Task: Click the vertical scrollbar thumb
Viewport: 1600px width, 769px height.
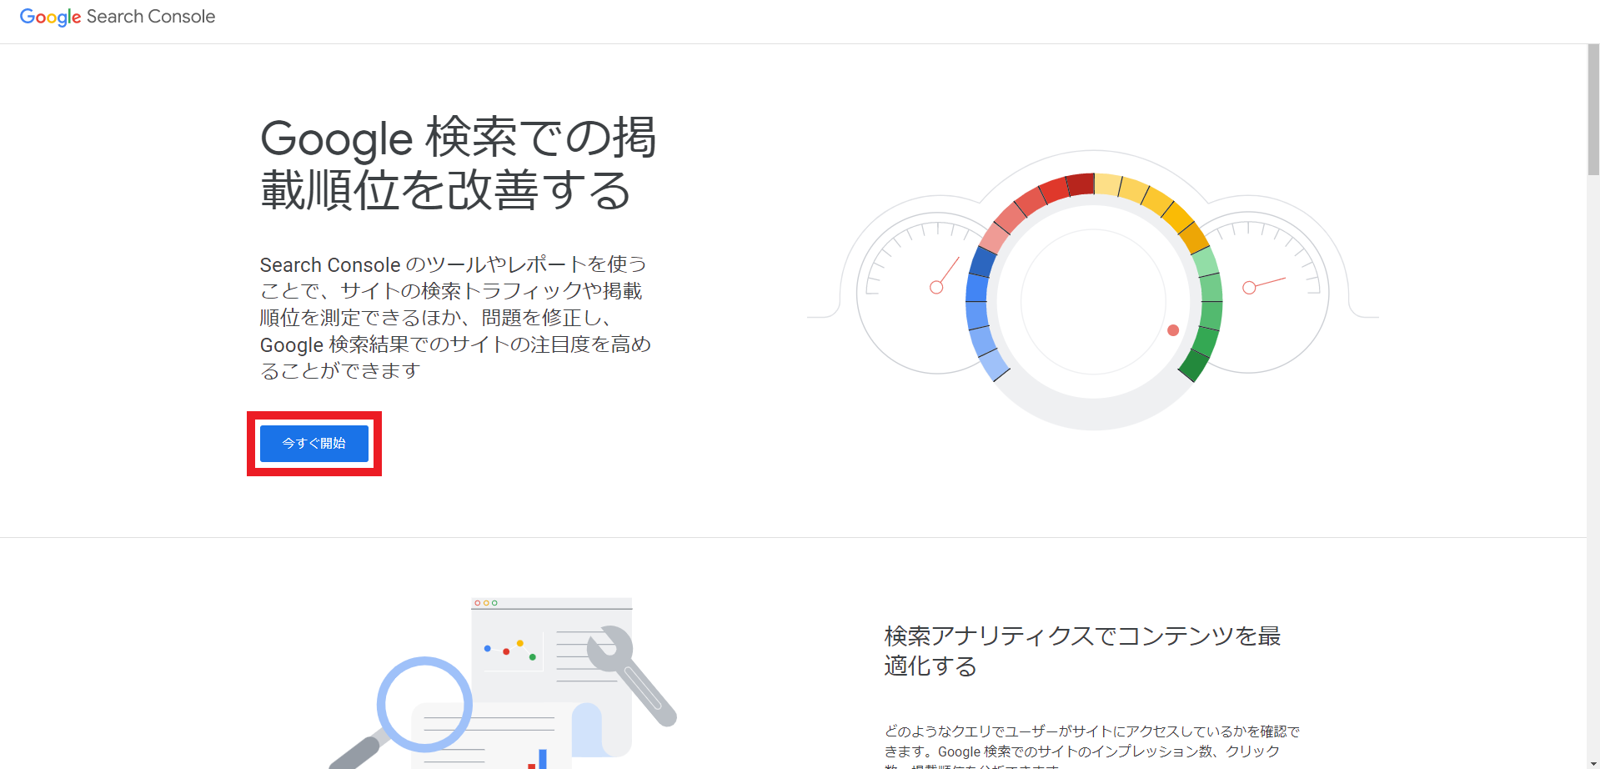Action: [x=1593, y=109]
